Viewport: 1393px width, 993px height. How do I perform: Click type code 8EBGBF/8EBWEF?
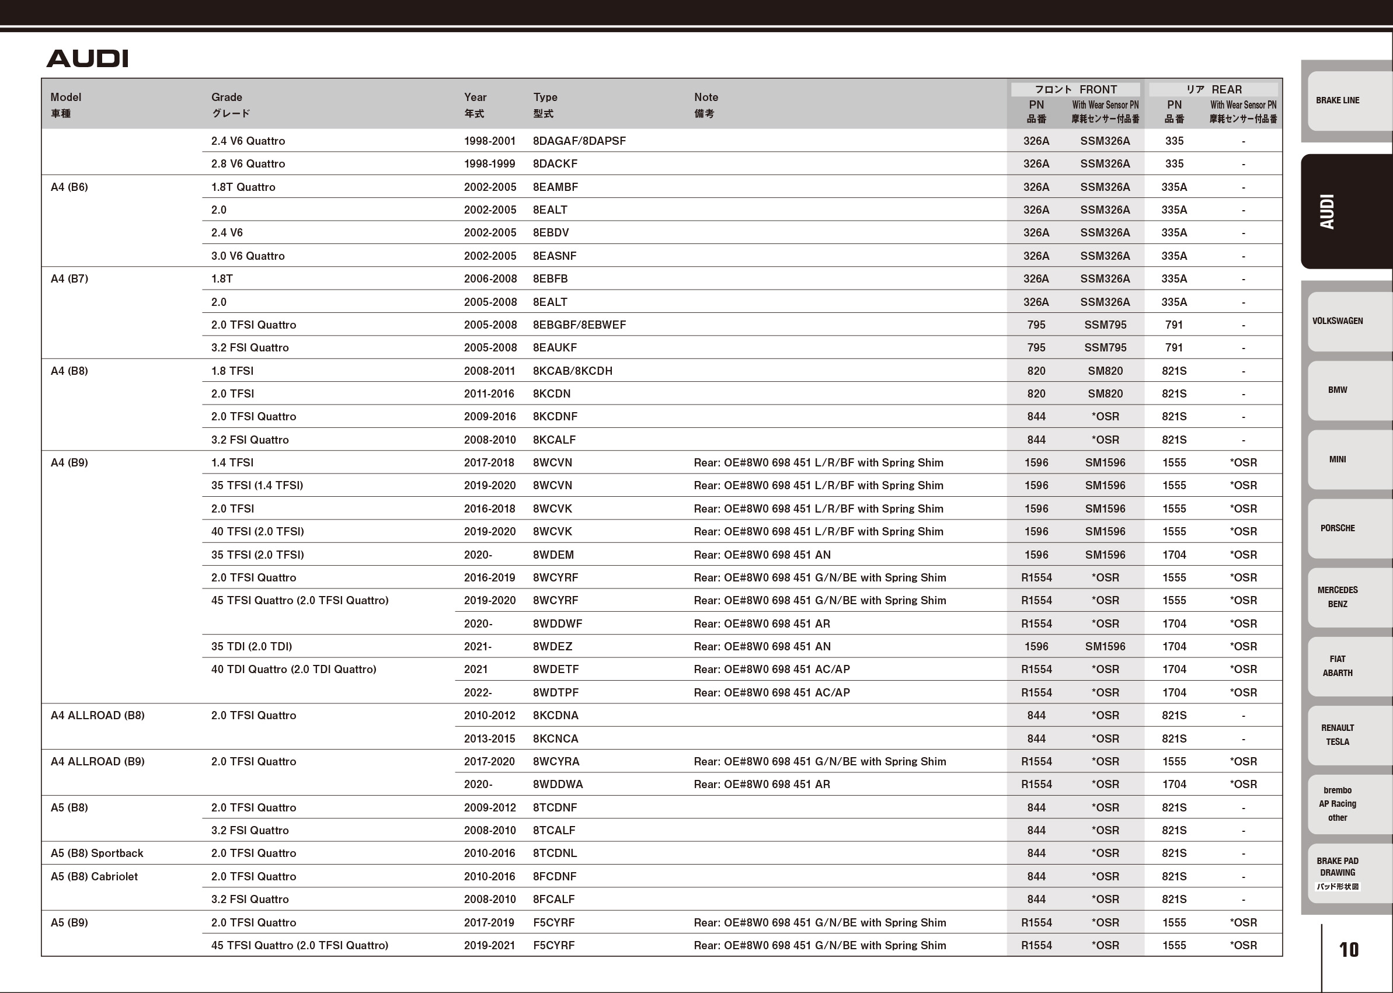click(579, 325)
